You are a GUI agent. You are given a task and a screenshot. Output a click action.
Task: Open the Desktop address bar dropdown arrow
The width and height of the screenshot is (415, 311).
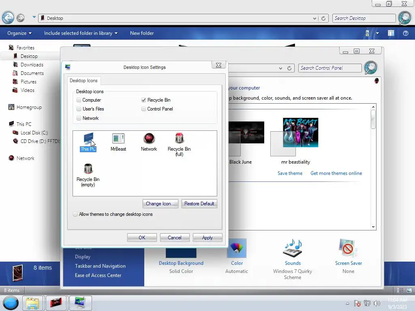tap(314, 18)
